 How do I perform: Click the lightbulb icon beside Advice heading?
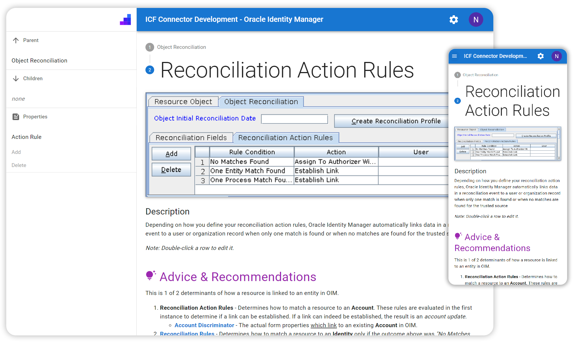pos(151,276)
